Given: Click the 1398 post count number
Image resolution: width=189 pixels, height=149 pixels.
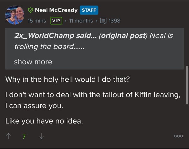Looking at the screenshot, I should 114,21.
